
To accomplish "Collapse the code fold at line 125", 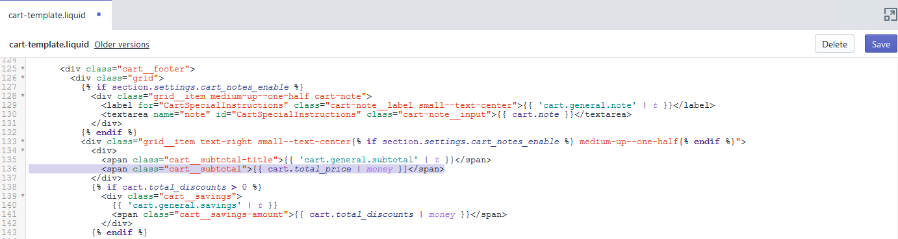I will [23, 68].
